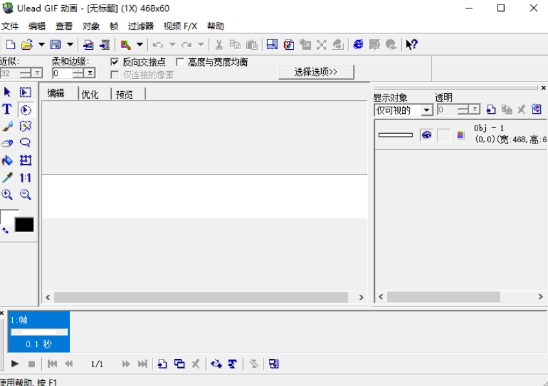Open the 过滤器 menu
Viewport: 548px width, 386px height.
coord(141,27)
